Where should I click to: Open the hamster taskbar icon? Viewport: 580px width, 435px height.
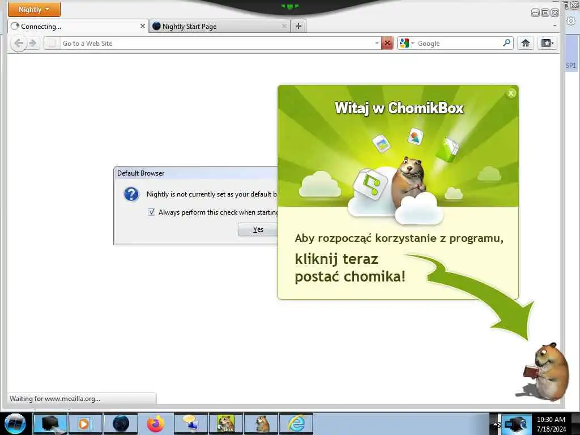tap(261, 424)
